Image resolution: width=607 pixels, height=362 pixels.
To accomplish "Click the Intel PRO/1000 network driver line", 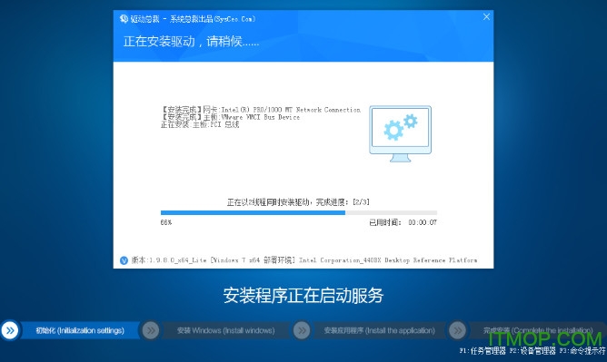I will [x=261, y=110].
